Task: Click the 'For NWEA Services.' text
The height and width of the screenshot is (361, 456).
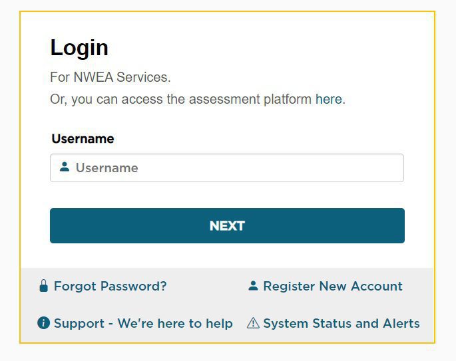Action: [x=111, y=77]
